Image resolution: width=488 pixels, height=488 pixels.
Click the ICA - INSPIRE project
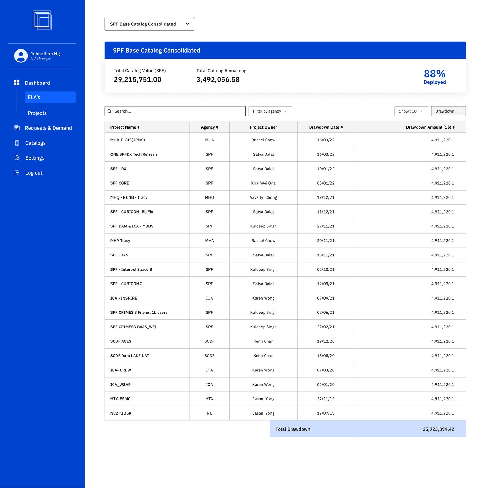pyautogui.click(x=123, y=298)
